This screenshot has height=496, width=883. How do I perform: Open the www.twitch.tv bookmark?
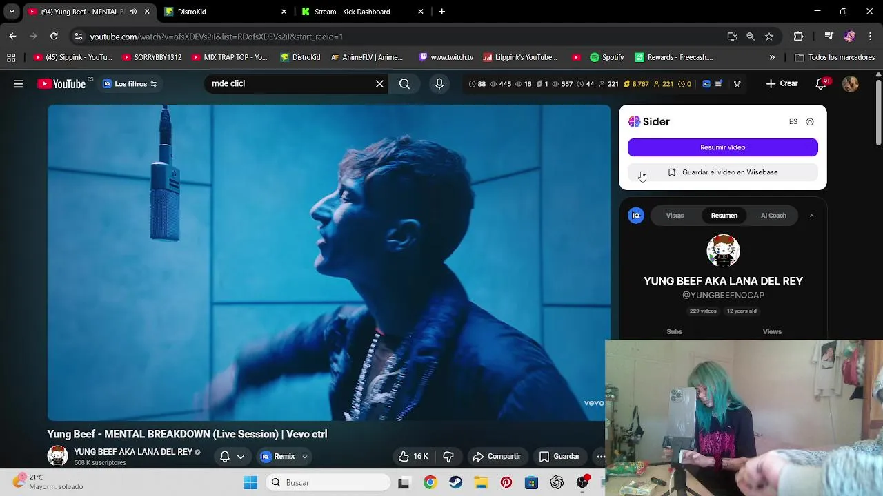pos(446,57)
